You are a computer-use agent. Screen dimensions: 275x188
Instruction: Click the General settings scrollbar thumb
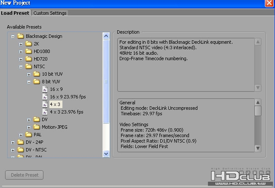[258, 111]
